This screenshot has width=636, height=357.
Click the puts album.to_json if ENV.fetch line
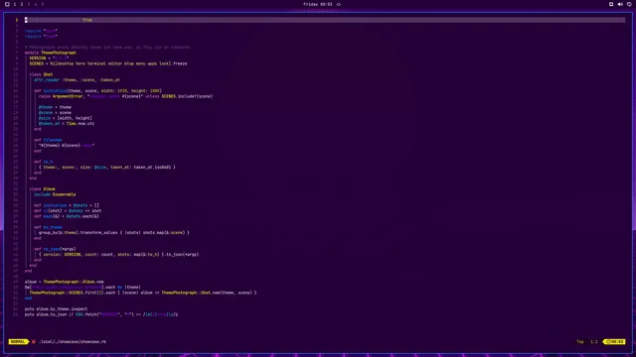point(101,314)
